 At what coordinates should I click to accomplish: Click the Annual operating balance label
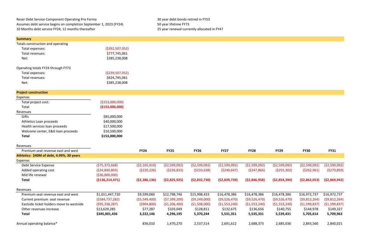[37, 223]
